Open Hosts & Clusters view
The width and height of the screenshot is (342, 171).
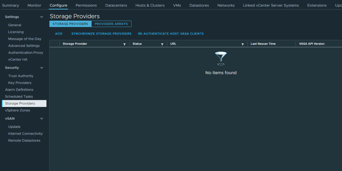point(150,5)
